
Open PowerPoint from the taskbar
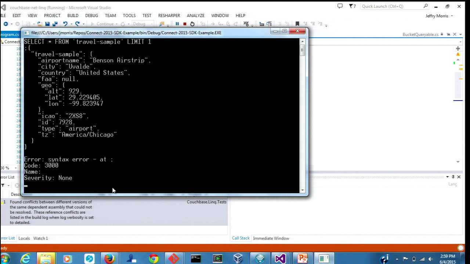pos(302,259)
